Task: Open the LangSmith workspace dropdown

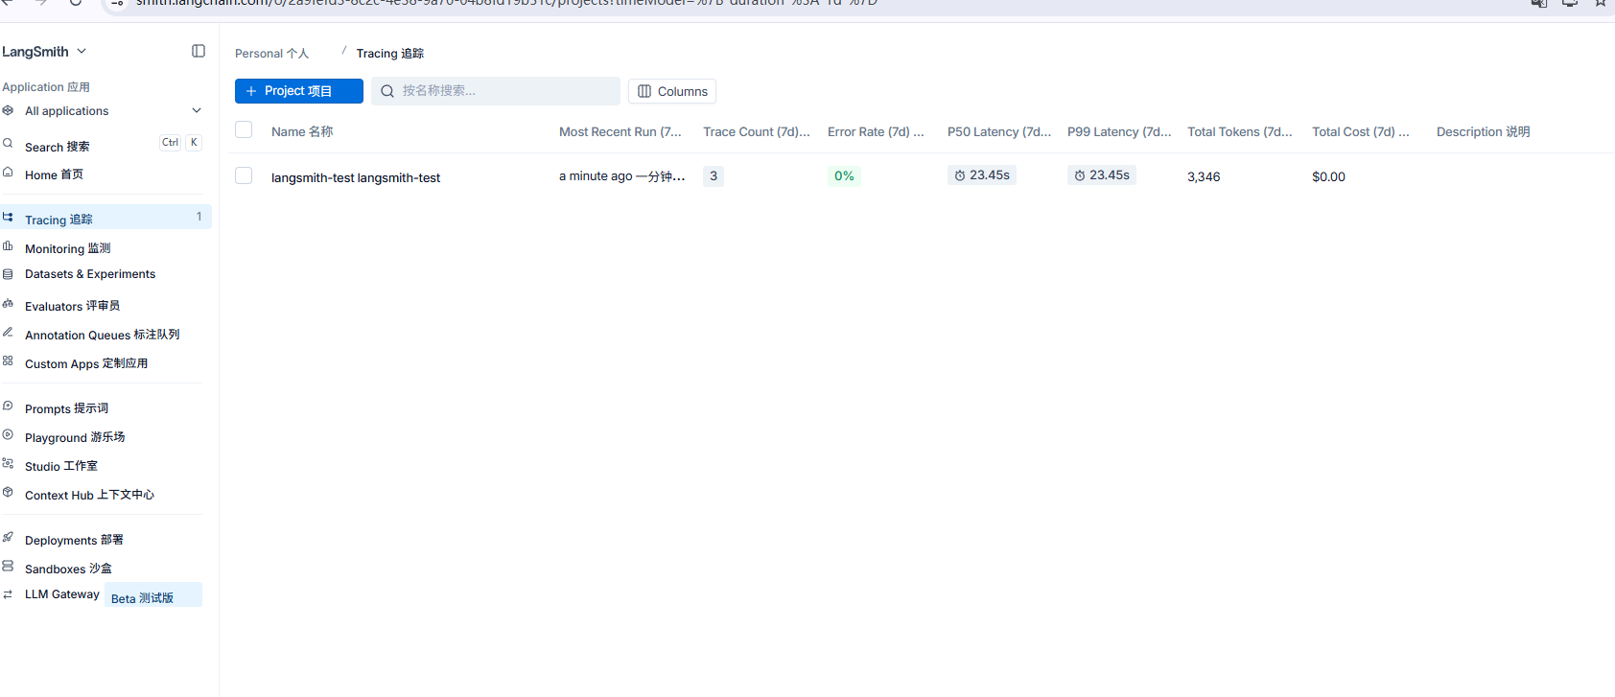Action: (x=44, y=52)
